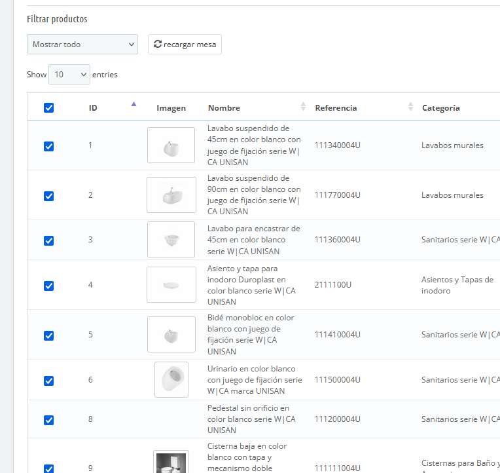Click reference 111360004U cell
The height and width of the screenshot is (473, 500).
(x=338, y=240)
